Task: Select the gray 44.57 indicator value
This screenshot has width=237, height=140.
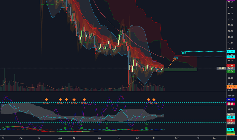Action: [231, 114]
